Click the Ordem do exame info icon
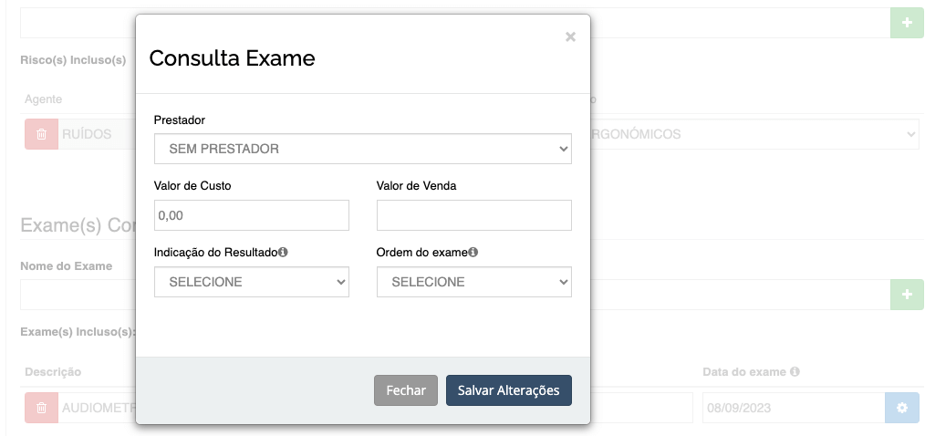Screen dimensions: 925x436 473,253
